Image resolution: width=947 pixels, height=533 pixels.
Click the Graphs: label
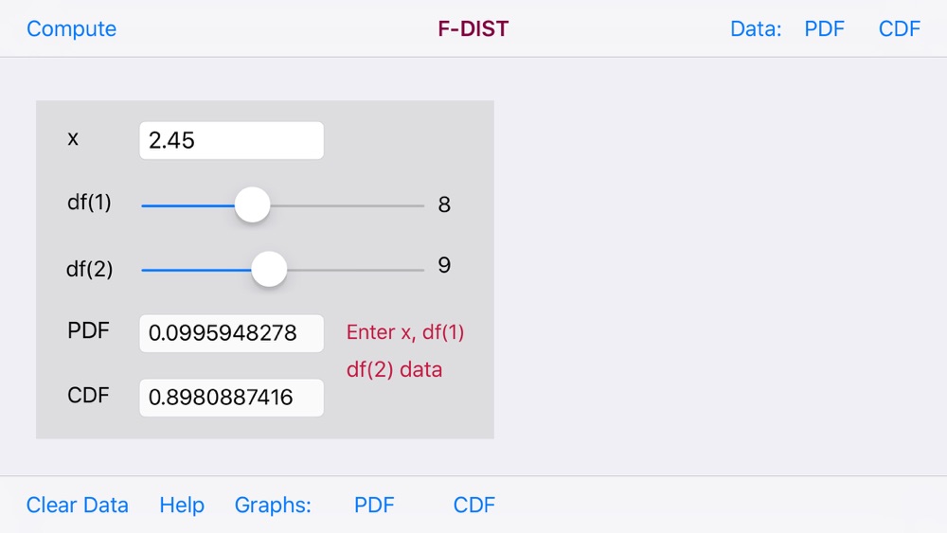tap(273, 505)
